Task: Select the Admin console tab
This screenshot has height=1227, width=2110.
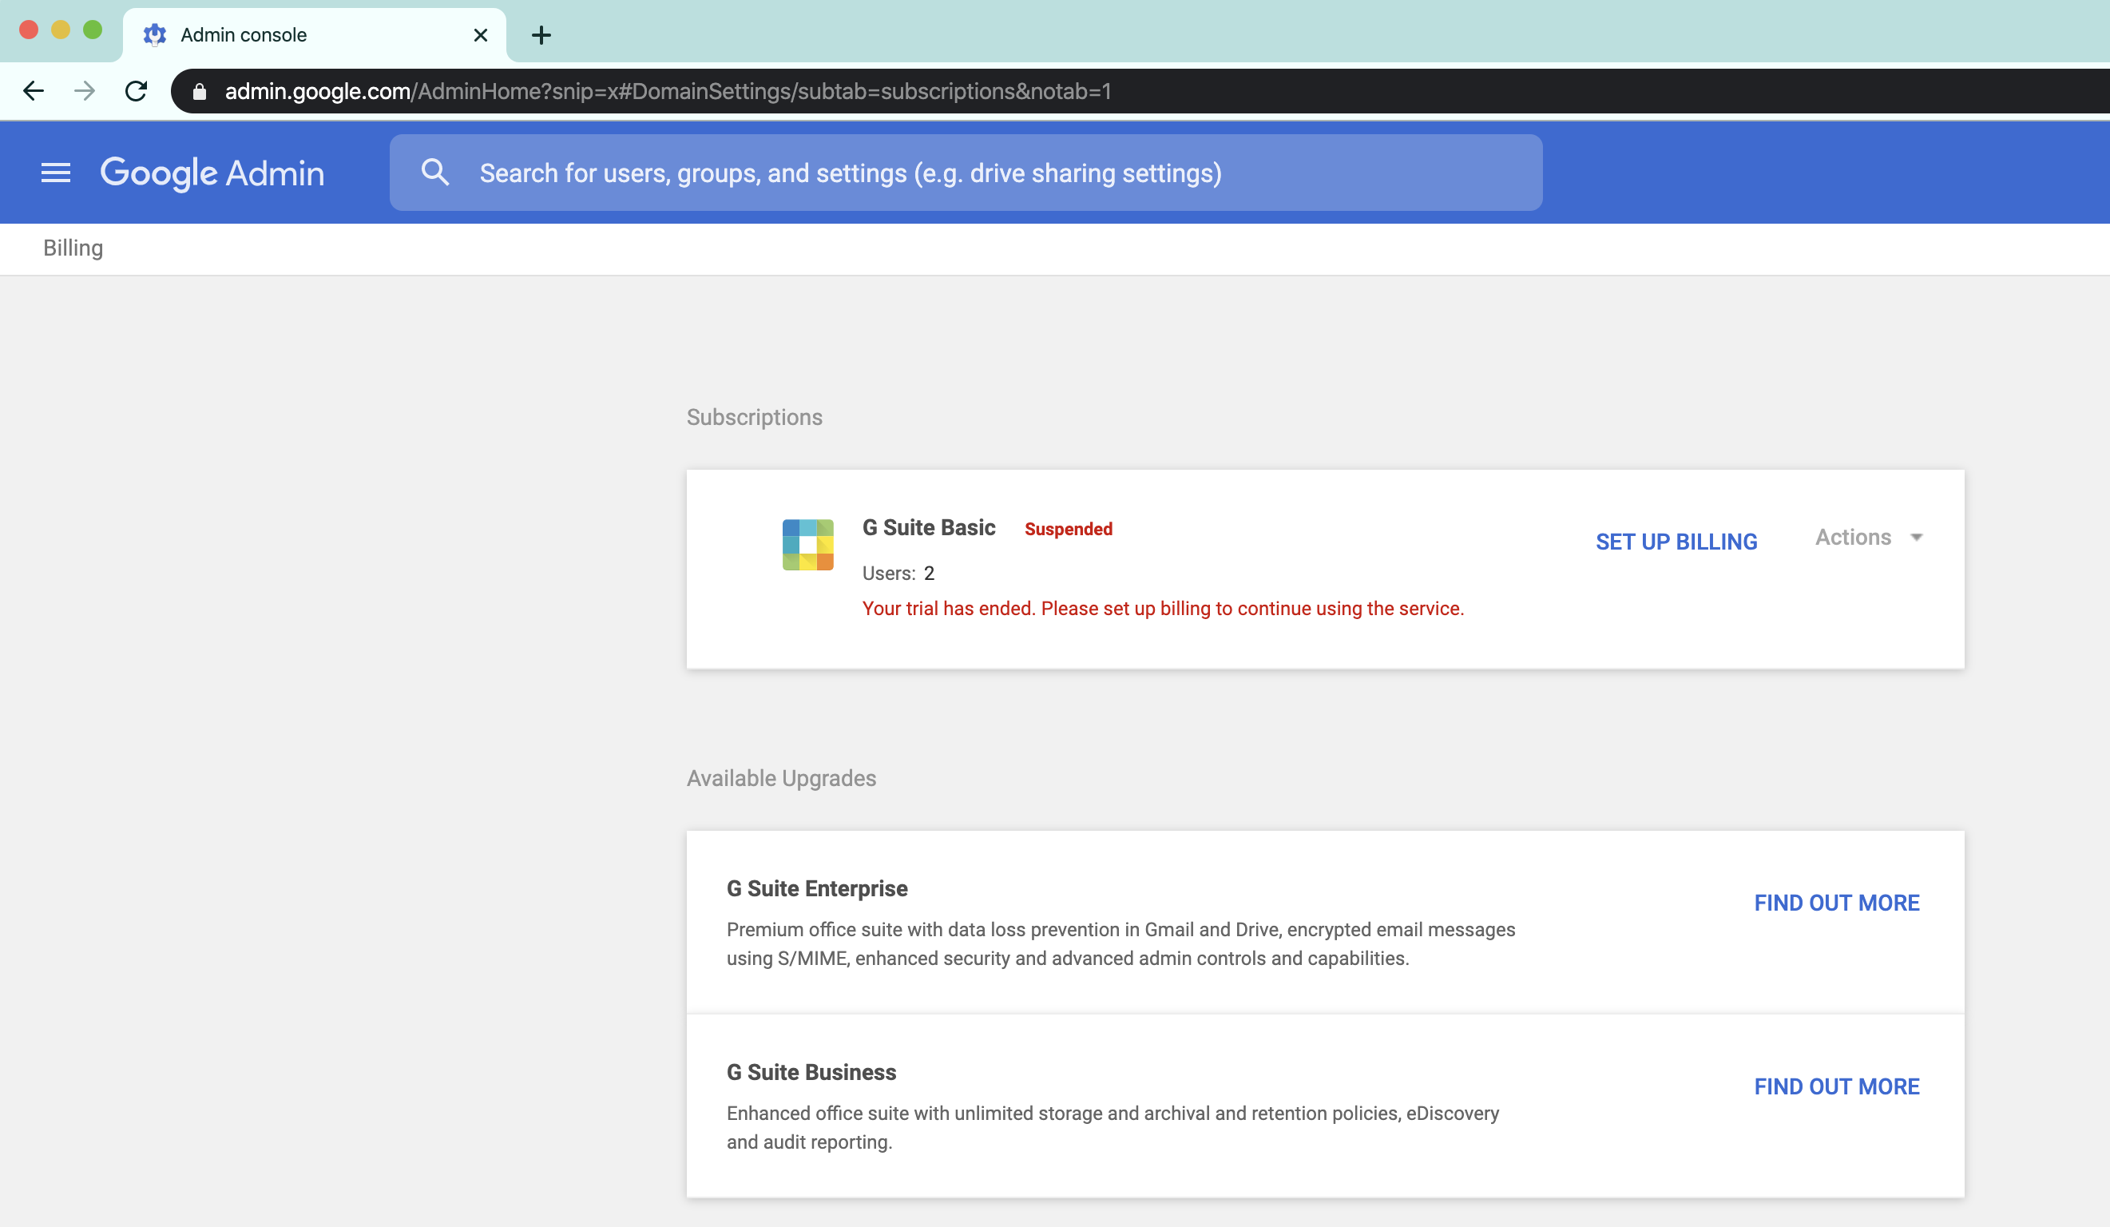Action: tap(315, 35)
